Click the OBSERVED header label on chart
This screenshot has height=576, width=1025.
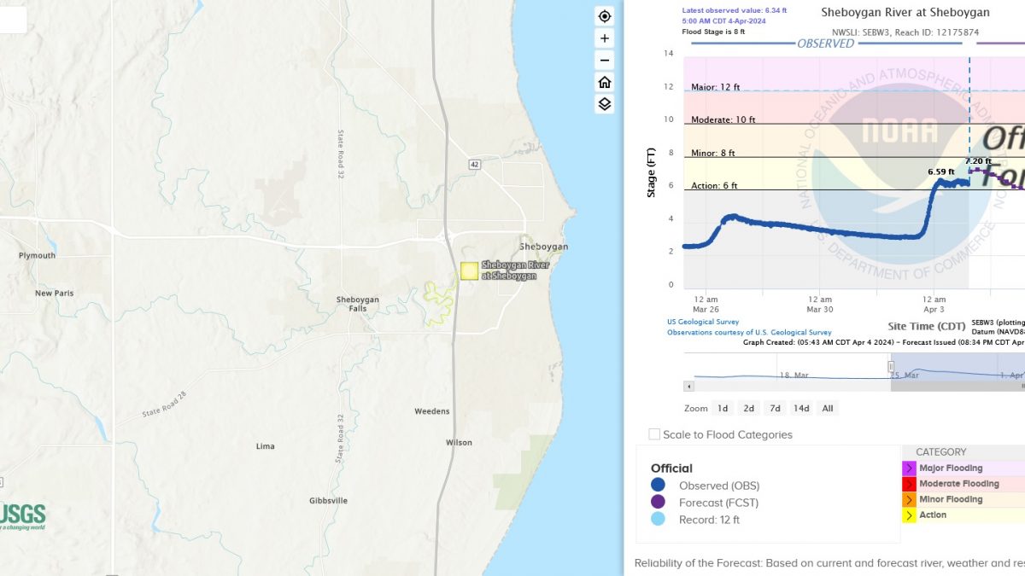825,44
